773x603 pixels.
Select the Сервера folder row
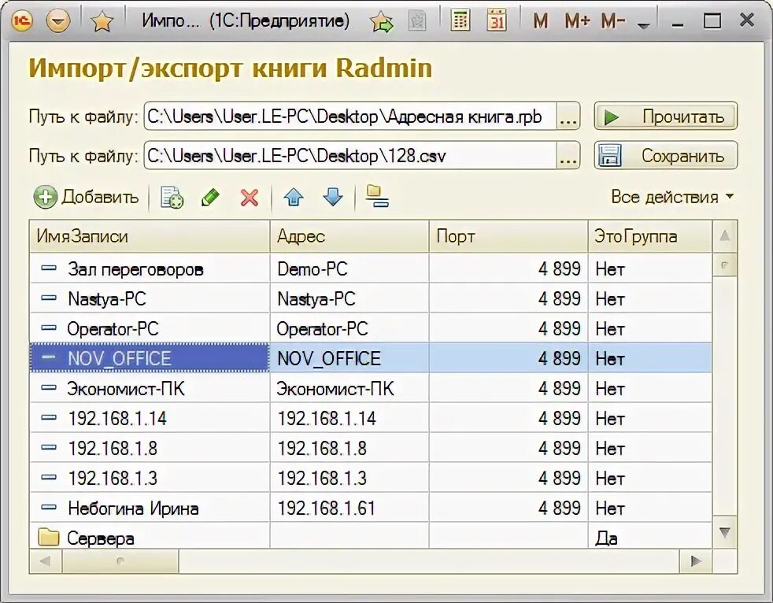coord(371,536)
